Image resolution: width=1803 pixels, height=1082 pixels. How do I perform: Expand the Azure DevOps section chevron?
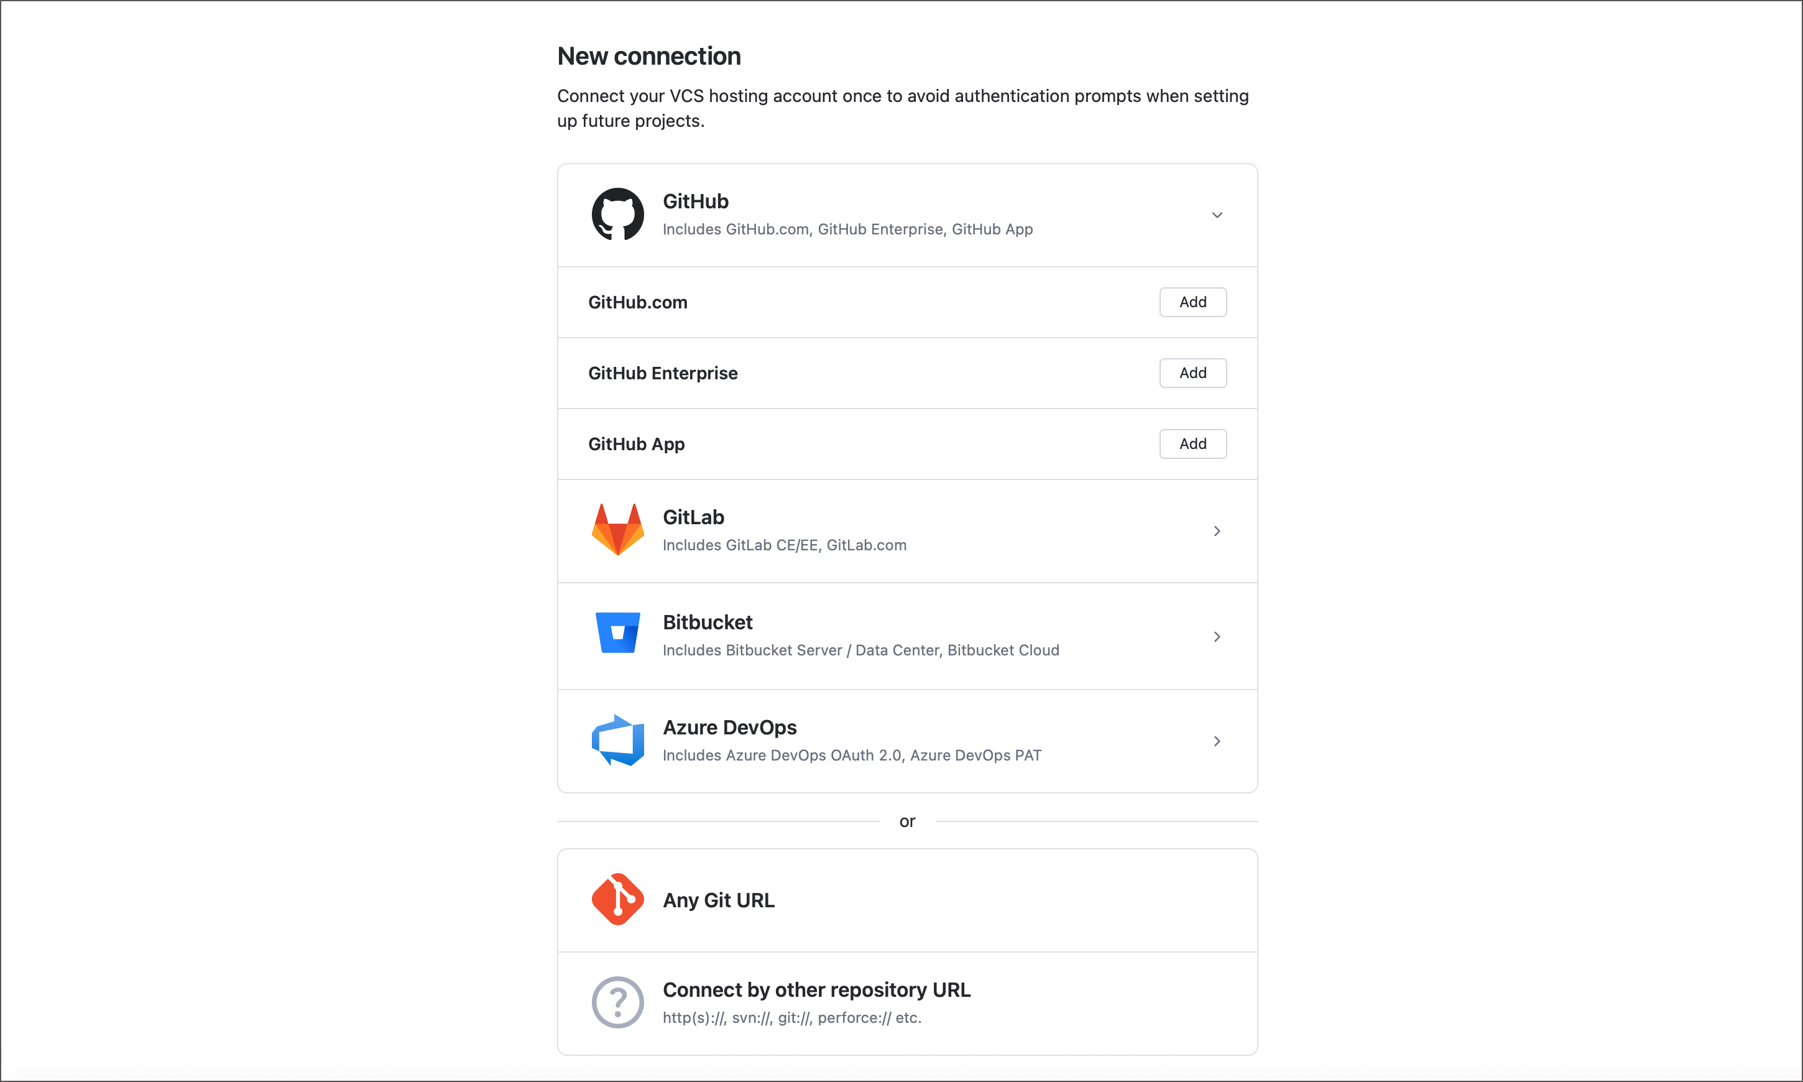1216,741
